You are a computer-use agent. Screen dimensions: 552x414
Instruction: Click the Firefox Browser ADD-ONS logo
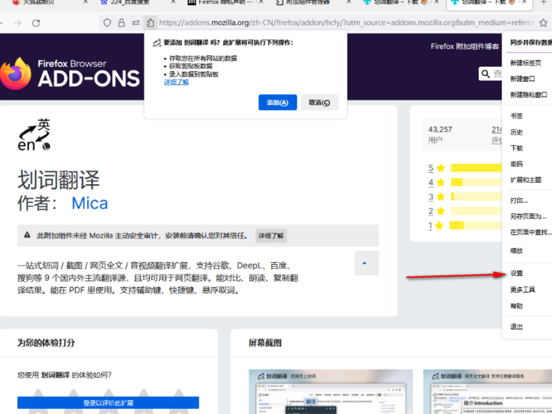[x=70, y=73]
